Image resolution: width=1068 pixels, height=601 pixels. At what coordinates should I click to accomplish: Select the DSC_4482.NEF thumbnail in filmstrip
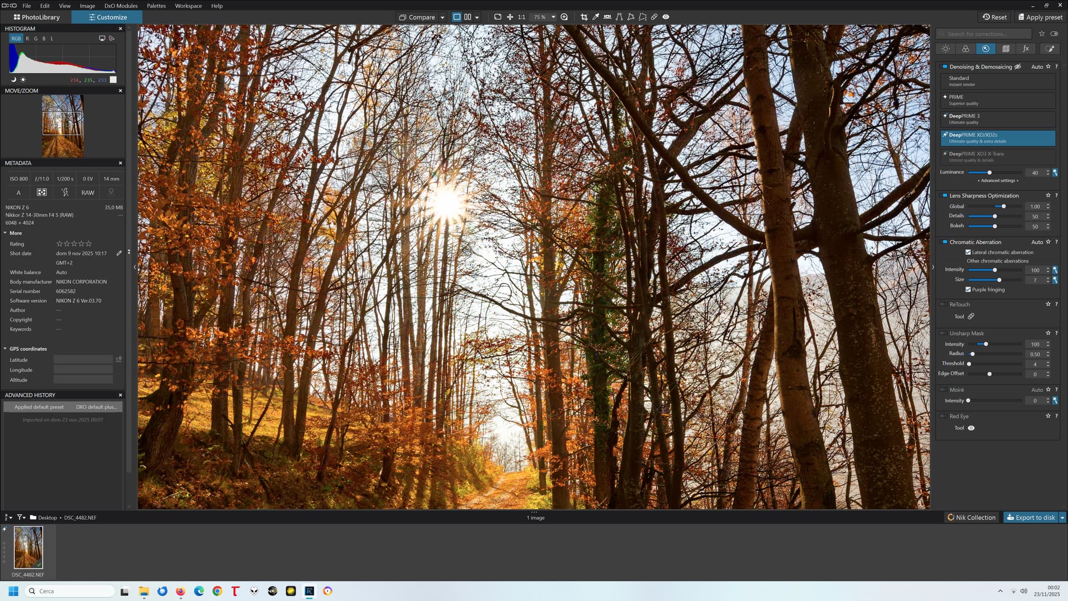(x=28, y=548)
